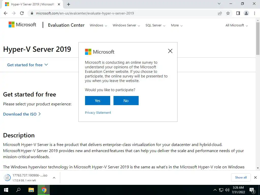View site information lock icon

(32, 13)
